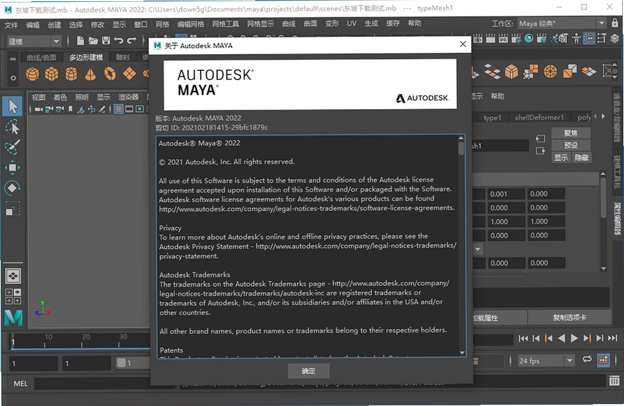
Task: Open Render Settings clapperboard gear icon
Action: click(516, 39)
